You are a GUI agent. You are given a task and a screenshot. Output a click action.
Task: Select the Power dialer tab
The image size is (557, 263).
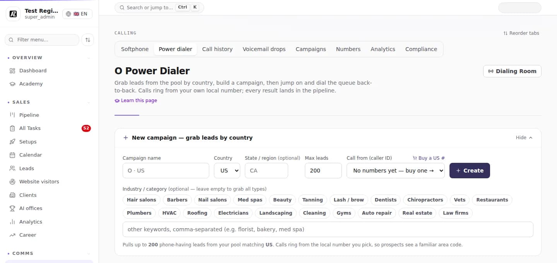(x=175, y=49)
